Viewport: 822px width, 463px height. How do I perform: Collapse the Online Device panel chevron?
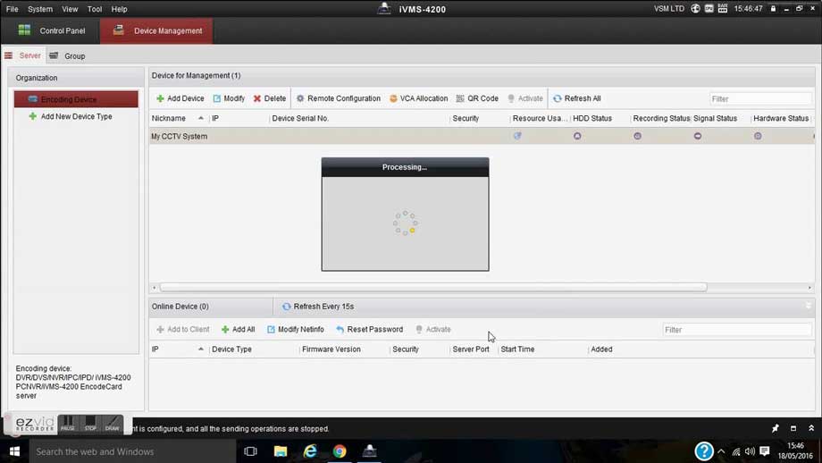point(809,307)
